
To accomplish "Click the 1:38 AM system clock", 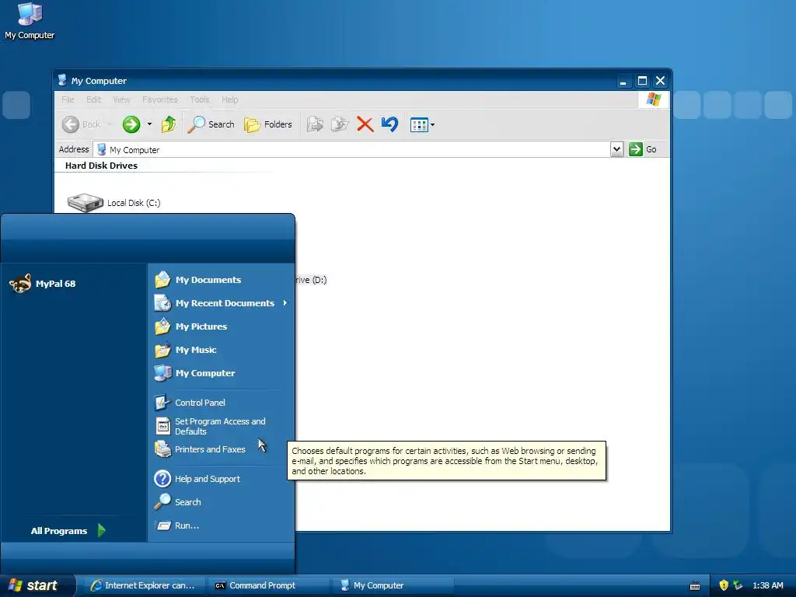I will [767, 585].
